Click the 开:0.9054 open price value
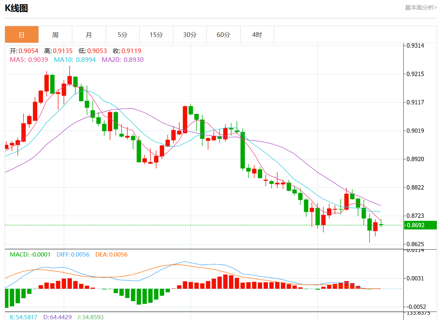 [x=24, y=51]
